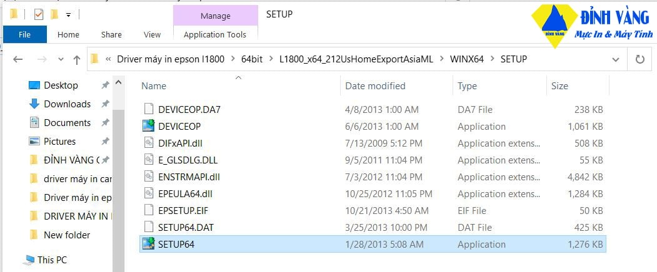Select the DIFxAPI.dll file icon
Viewport: 657px width, 272px height.
pyautogui.click(x=148, y=143)
